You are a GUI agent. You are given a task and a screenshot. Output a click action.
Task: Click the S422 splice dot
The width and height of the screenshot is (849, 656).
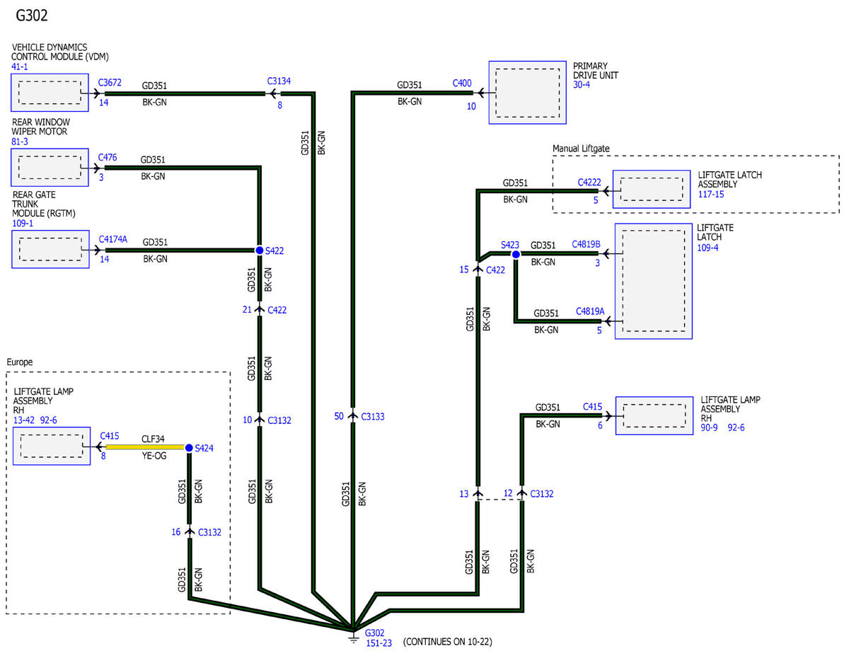(x=259, y=250)
